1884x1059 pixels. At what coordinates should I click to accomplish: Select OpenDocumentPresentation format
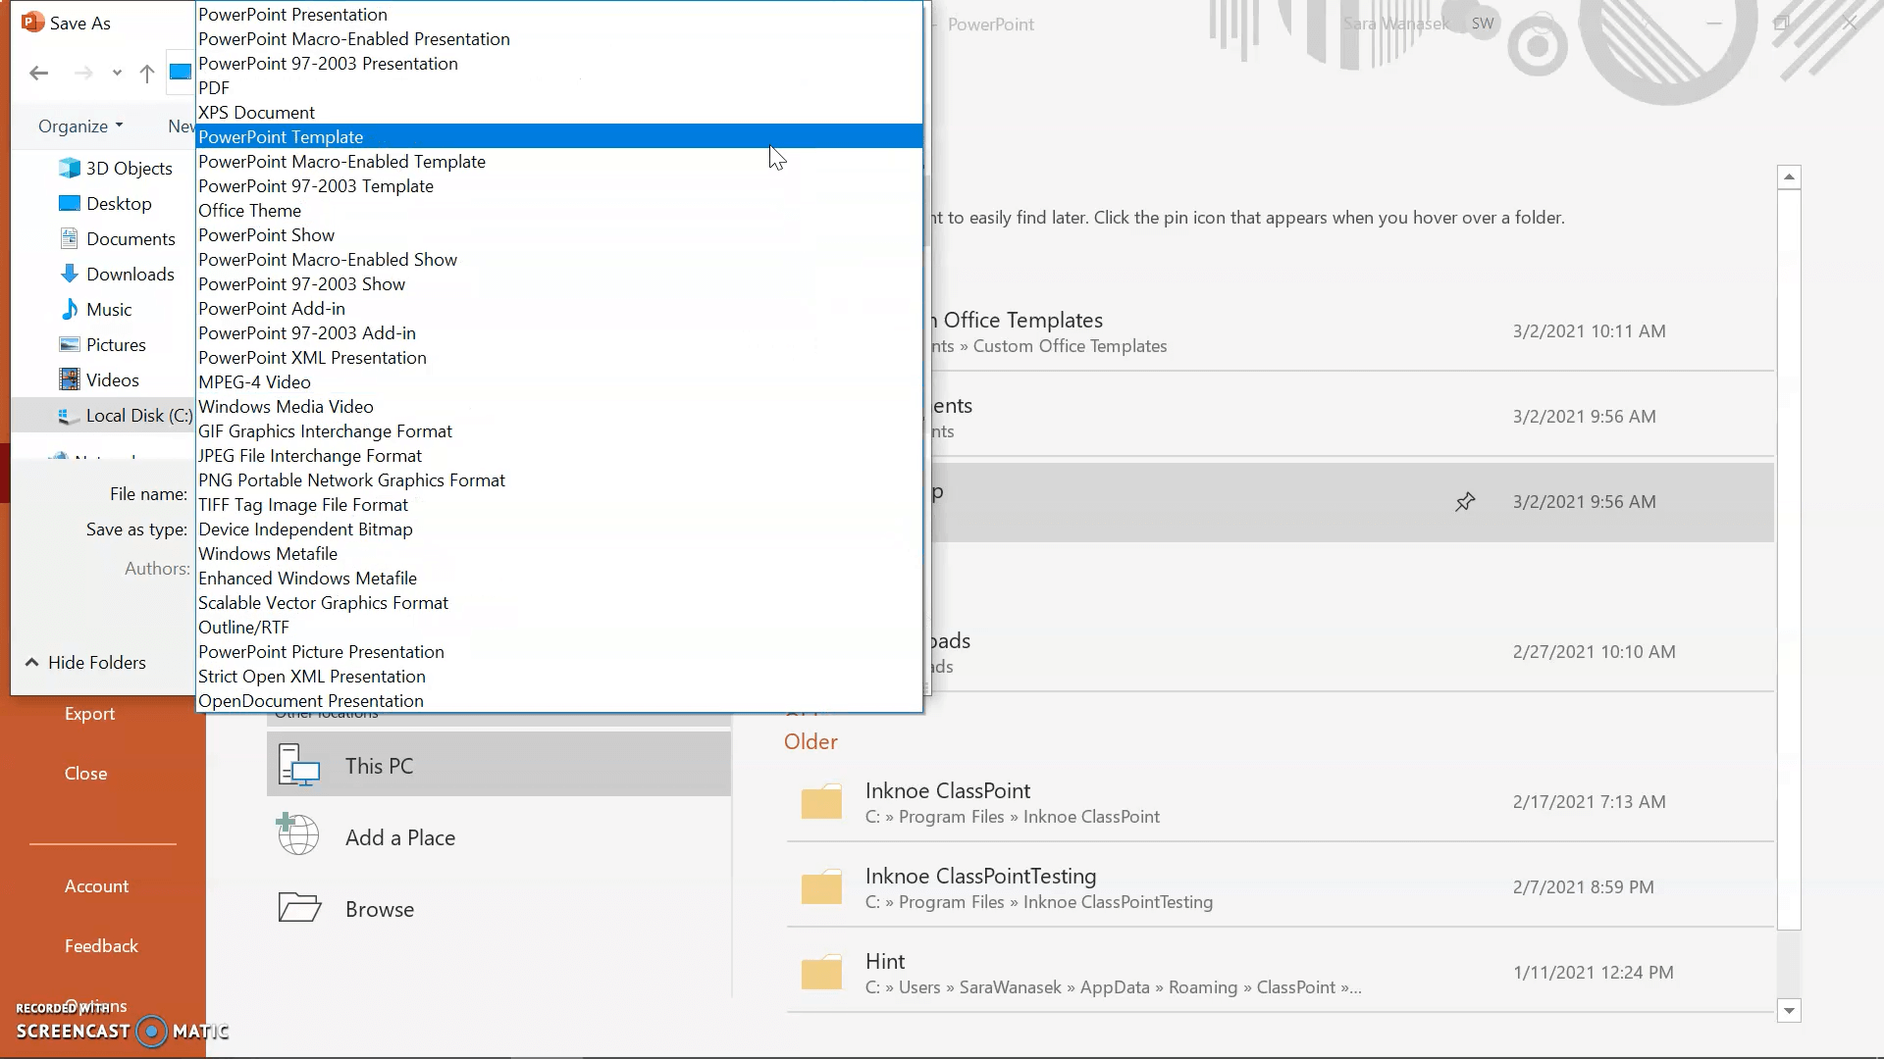[310, 699]
